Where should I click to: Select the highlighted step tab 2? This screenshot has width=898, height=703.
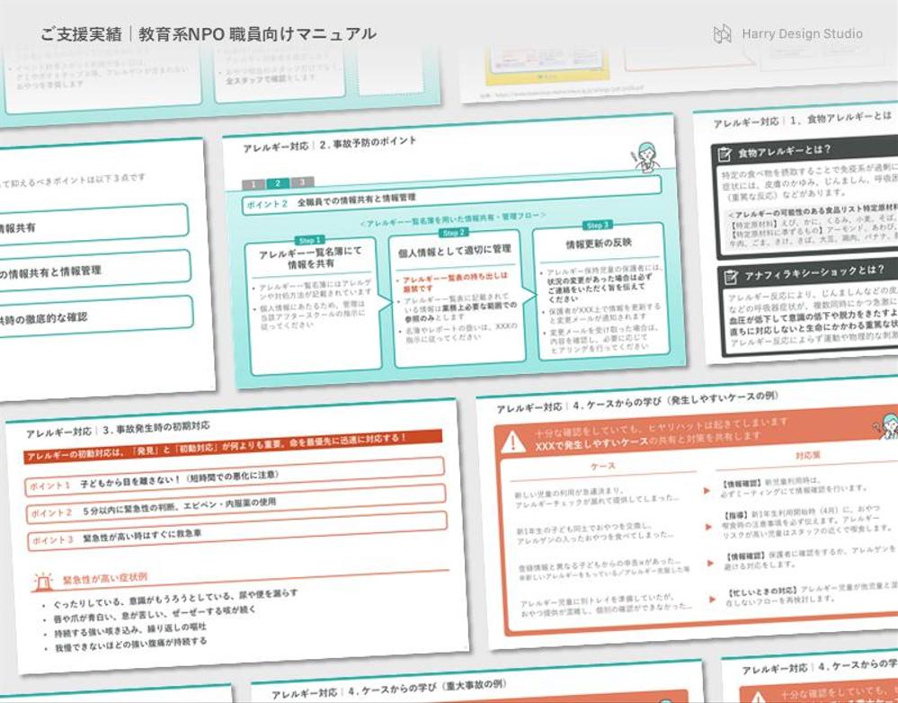click(278, 183)
